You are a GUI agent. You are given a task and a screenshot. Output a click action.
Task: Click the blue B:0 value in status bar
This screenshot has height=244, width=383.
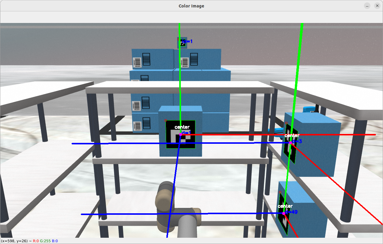(x=55, y=241)
